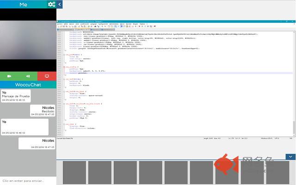
Task: Select the 'Recibido' message from Nicolas
Action: tap(43, 111)
